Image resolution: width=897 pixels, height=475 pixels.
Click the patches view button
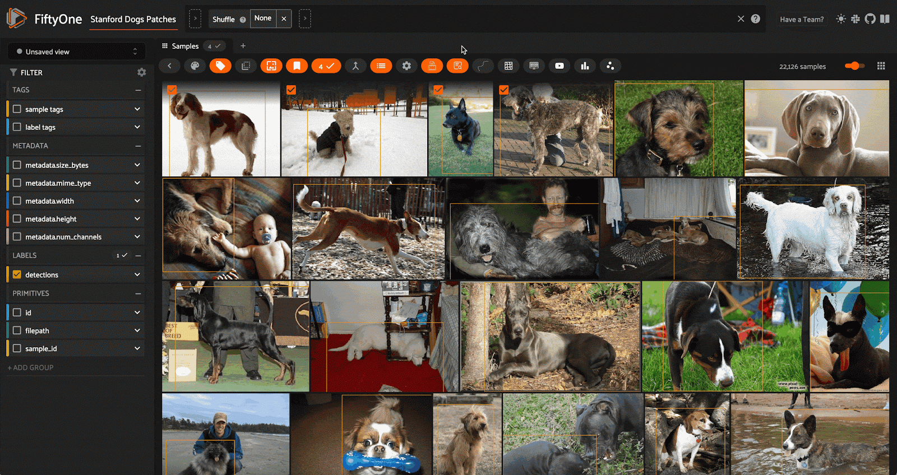pyautogui.click(x=246, y=66)
